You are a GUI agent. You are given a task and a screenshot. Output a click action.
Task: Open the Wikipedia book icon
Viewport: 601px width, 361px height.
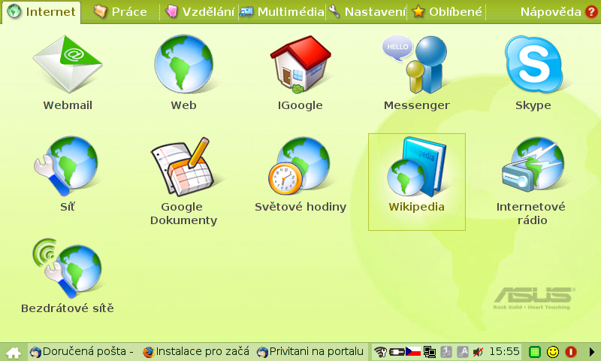(x=417, y=166)
